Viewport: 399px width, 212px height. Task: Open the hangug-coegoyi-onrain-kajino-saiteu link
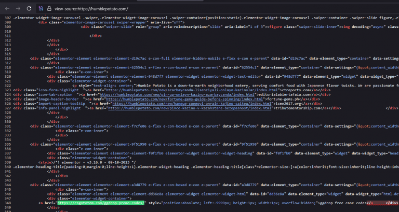[x=192, y=104]
